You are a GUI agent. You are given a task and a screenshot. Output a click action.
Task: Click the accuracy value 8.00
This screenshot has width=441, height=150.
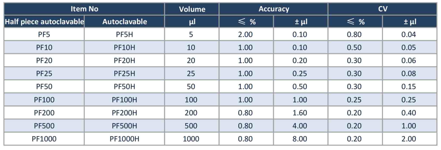coord(301,139)
